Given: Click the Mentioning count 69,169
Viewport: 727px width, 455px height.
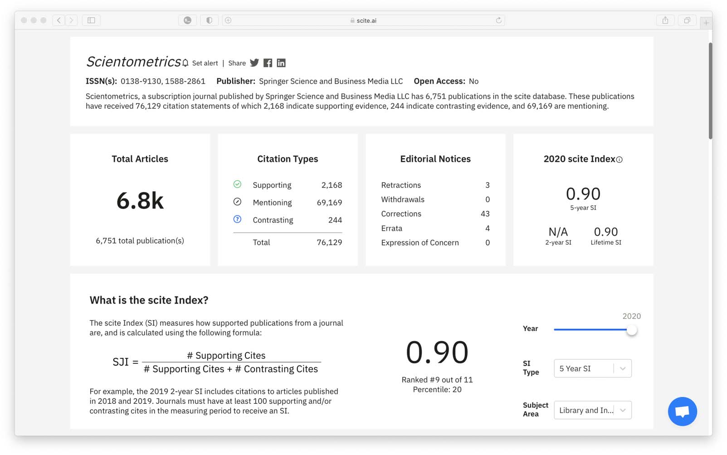Looking at the screenshot, I should pos(329,203).
